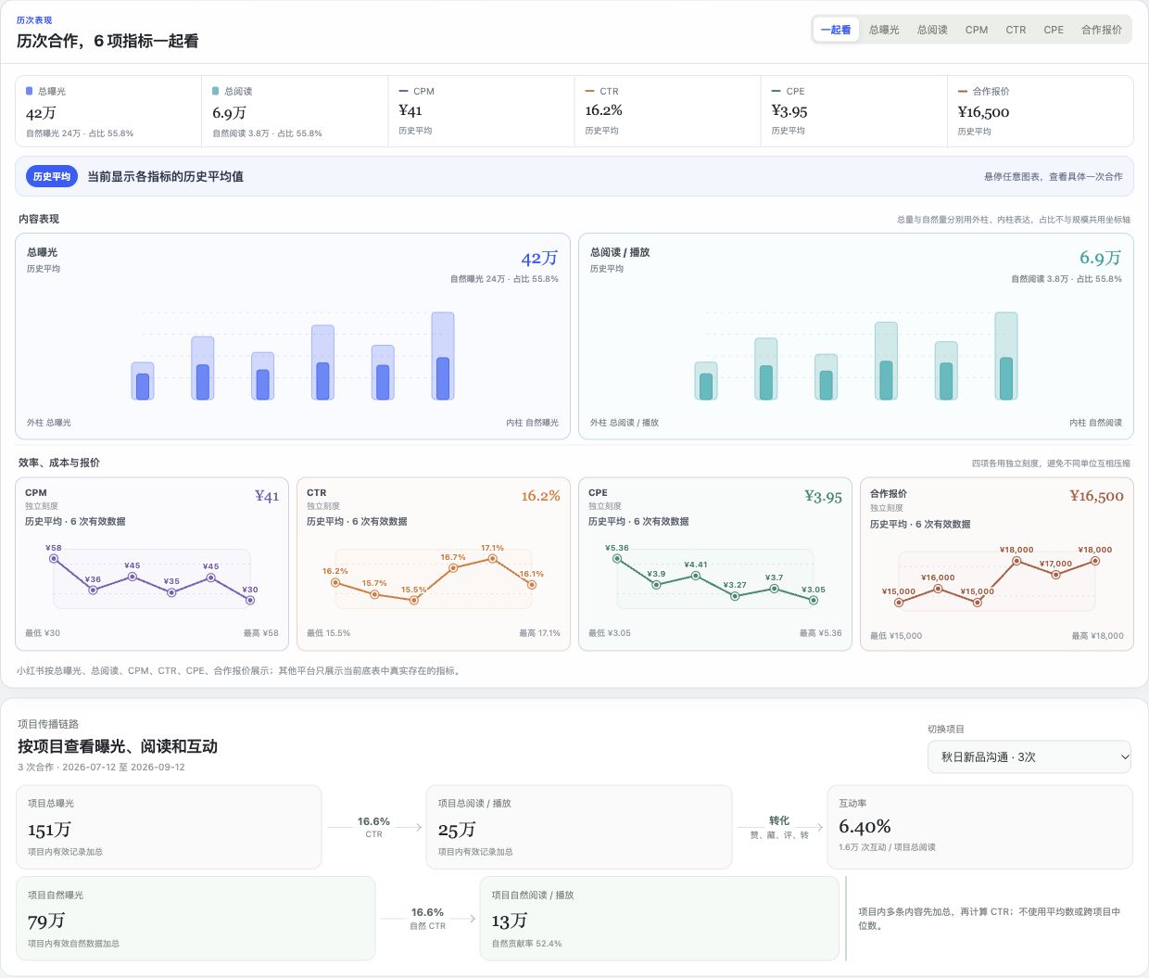
Task: Click the 项目总曝光 151万 card
Action: [169, 827]
